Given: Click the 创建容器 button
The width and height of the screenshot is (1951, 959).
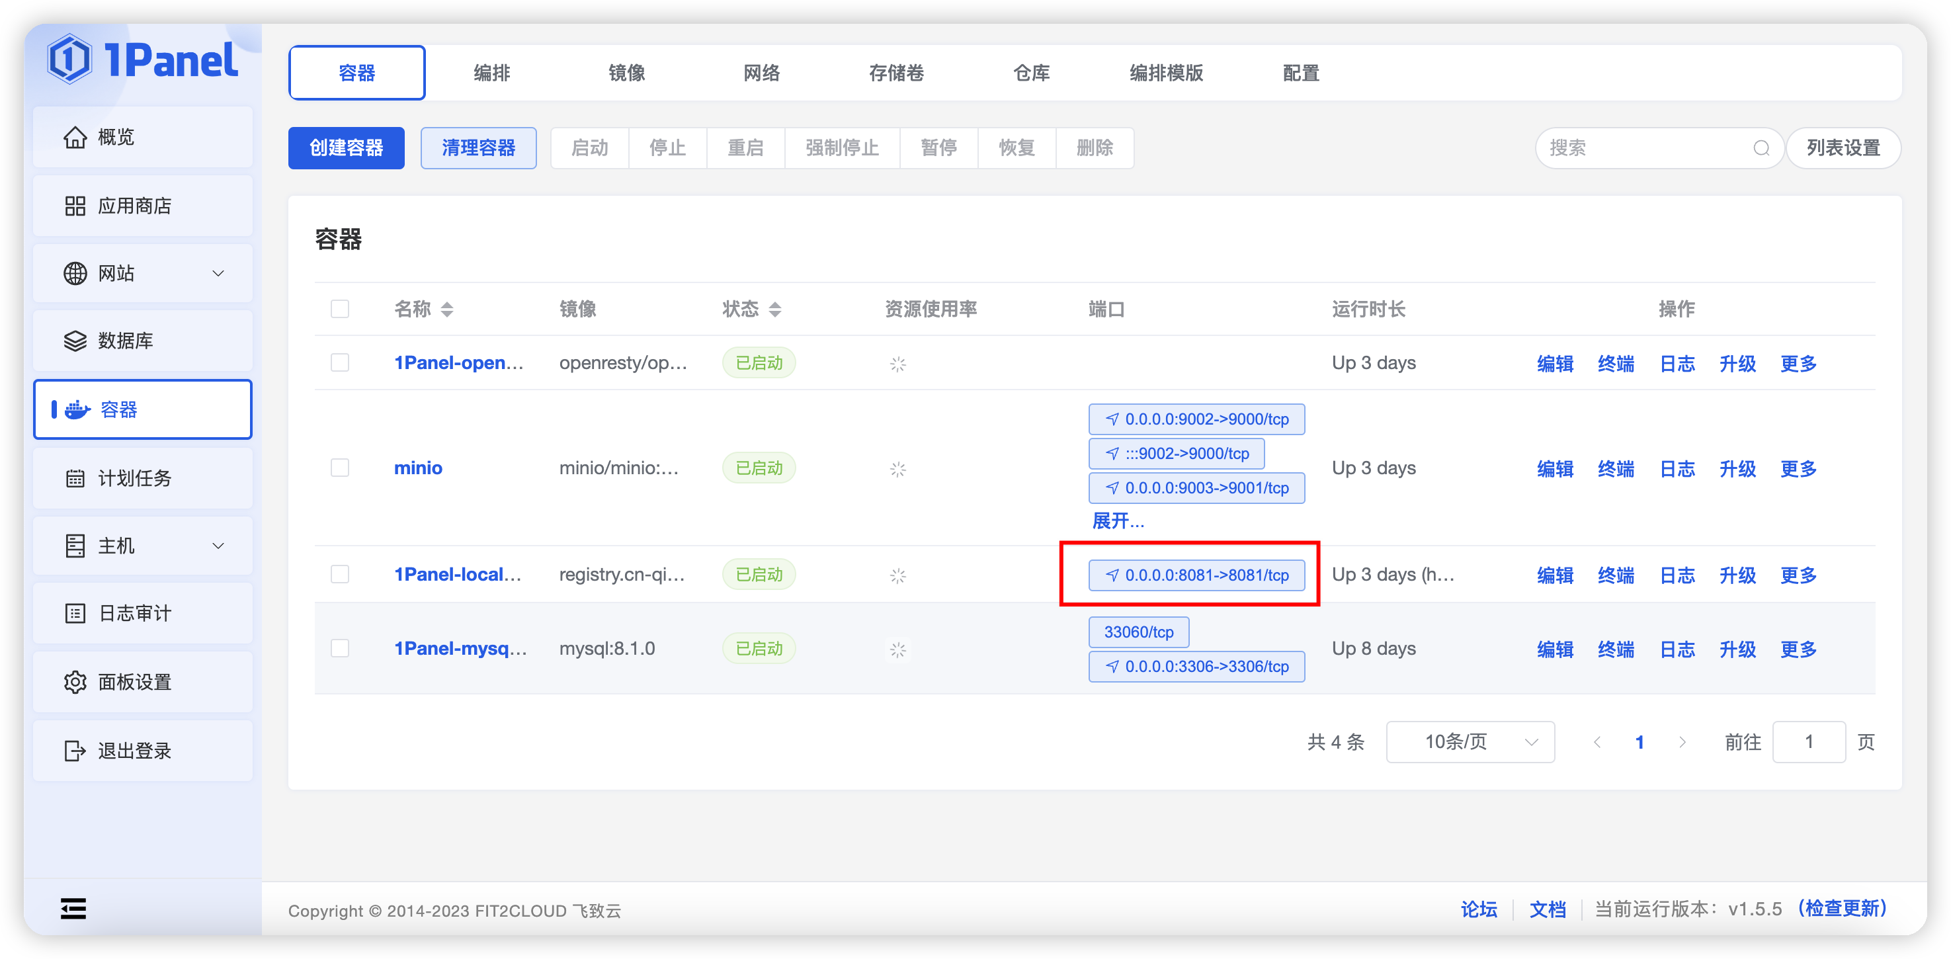Looking at the screenshot, I should tap(346, 147).
